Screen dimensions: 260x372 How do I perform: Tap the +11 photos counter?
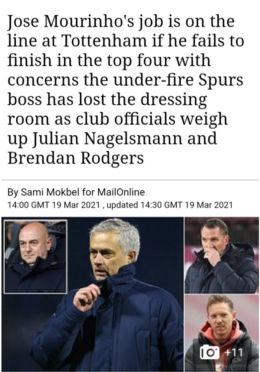tap(233, 352)
